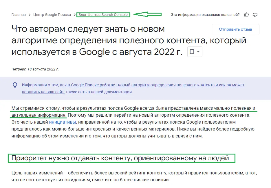Viewport: 271px width, 188px height.
Task: Click the date Четверг, 18 августа 2022 г.
Action: pos(35,69)
